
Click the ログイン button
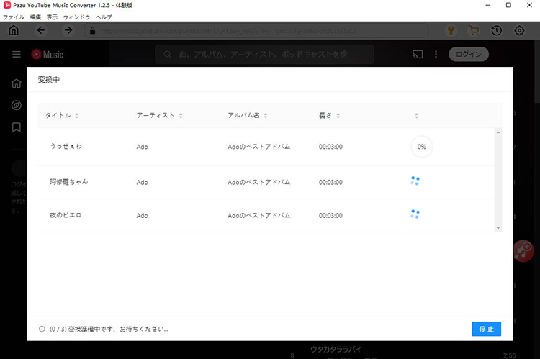469,55
